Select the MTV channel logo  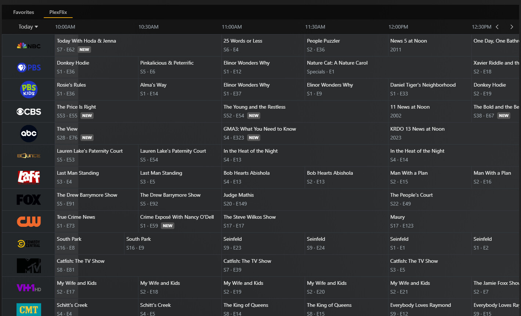pos(29,266)
